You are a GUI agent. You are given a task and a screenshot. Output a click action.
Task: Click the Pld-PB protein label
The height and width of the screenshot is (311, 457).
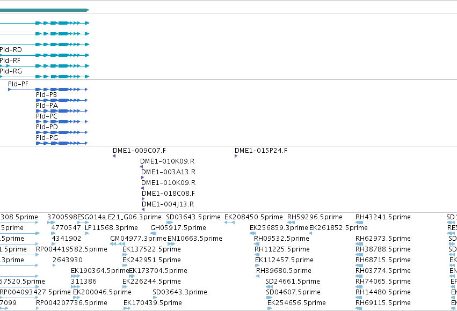pos(46,95)
